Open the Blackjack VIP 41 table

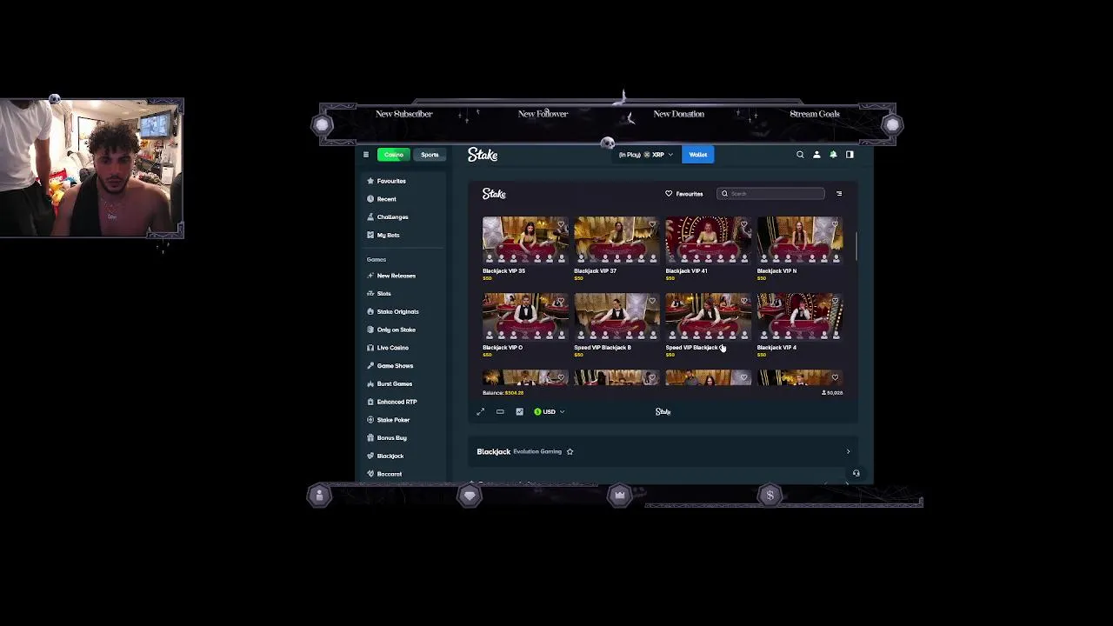(x=708, y=241)
